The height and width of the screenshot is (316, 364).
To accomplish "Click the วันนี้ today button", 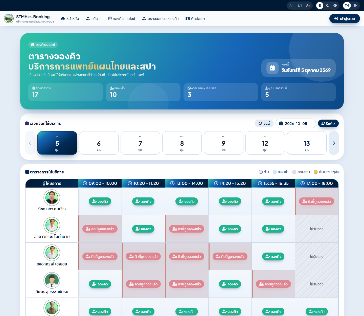I will coord(264,123).
